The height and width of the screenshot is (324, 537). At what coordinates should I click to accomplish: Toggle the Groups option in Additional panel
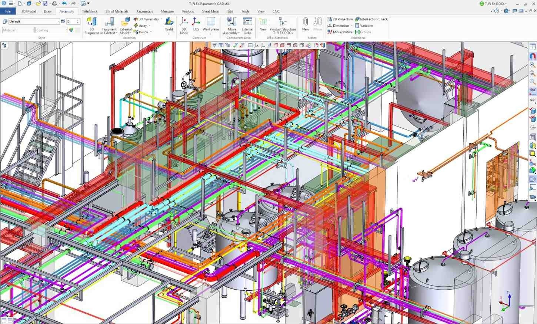[364, 32]
